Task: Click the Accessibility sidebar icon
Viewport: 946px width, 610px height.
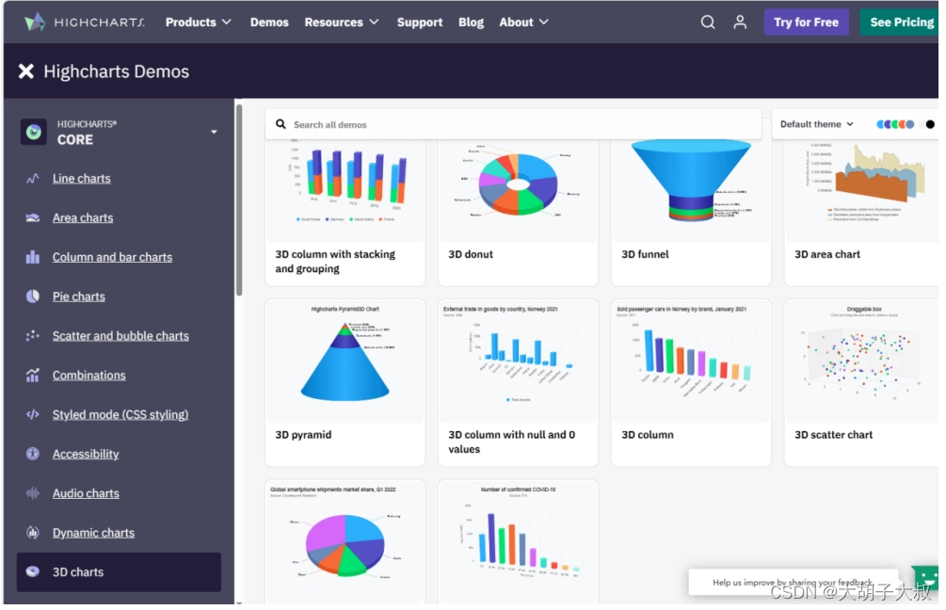Action: 33,454
